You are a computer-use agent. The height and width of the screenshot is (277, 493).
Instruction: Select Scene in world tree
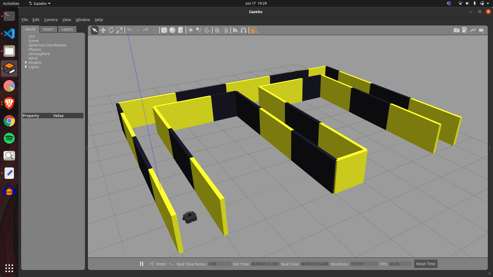pyautogui.click(x=34, y=41)
